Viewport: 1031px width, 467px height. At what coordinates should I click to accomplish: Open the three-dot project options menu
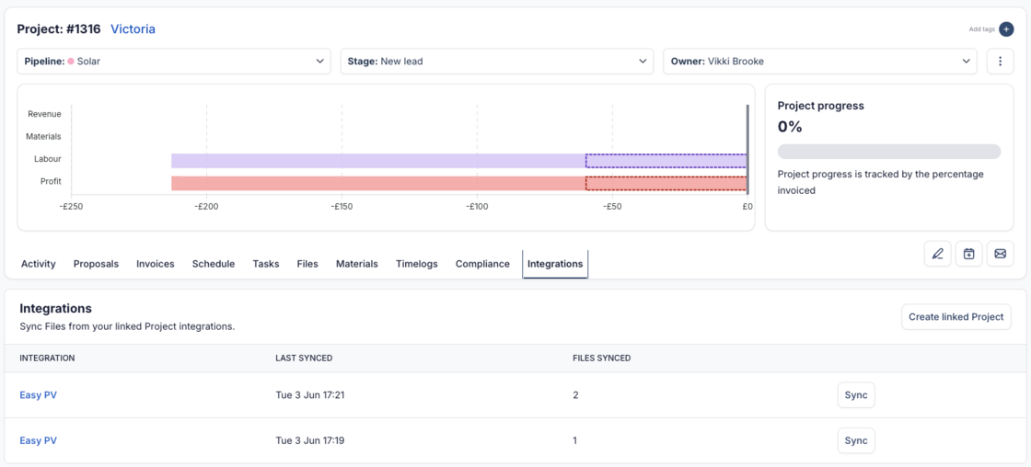pyautogui.click(x=1001, y=62)
